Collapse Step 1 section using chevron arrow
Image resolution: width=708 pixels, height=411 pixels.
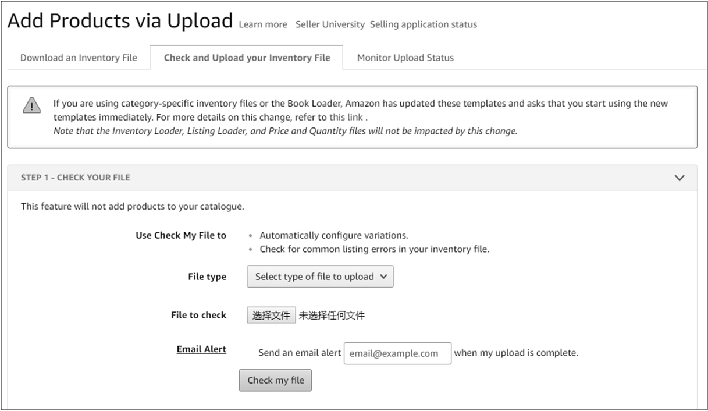click(x=679, y=178)
